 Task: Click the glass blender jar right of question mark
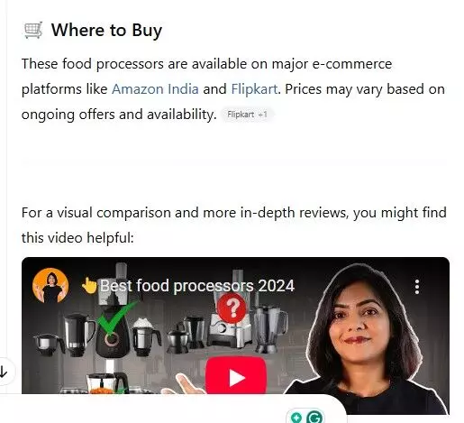(x=268, y=327)
